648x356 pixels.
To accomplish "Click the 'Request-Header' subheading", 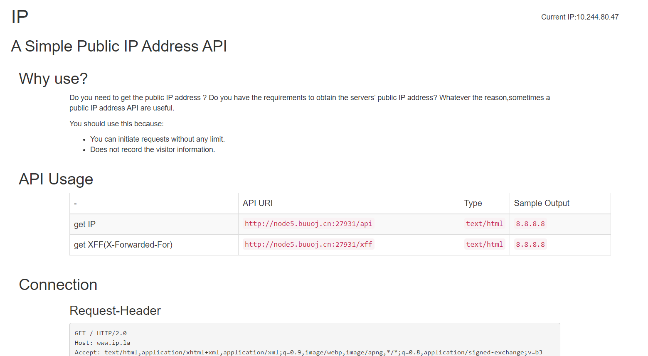I will click(x=115, y=311).
